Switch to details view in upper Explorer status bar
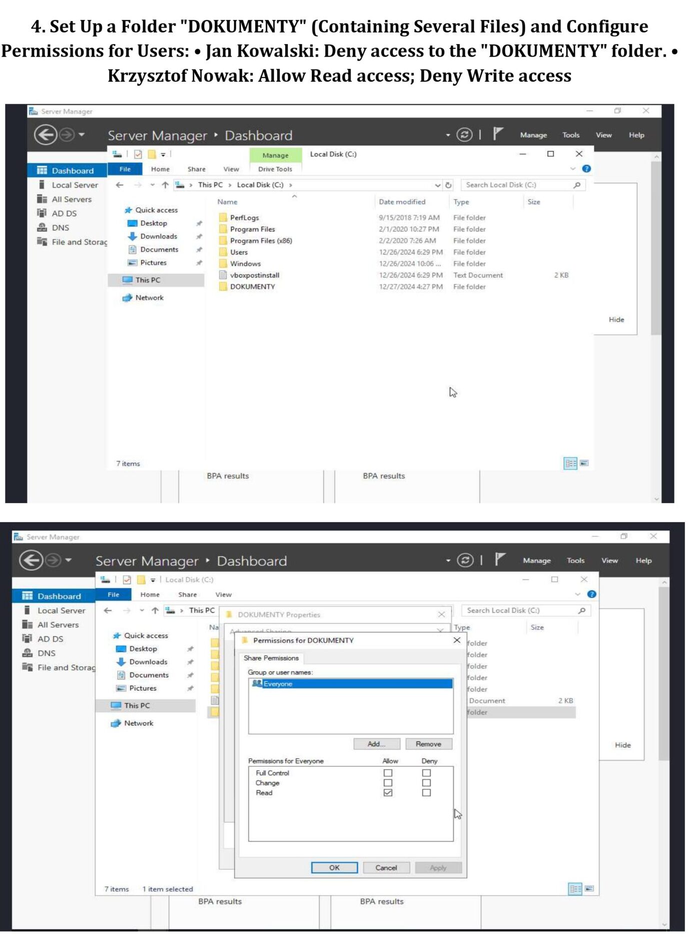Viewport: 694px width, 944px height. [570, 463]
